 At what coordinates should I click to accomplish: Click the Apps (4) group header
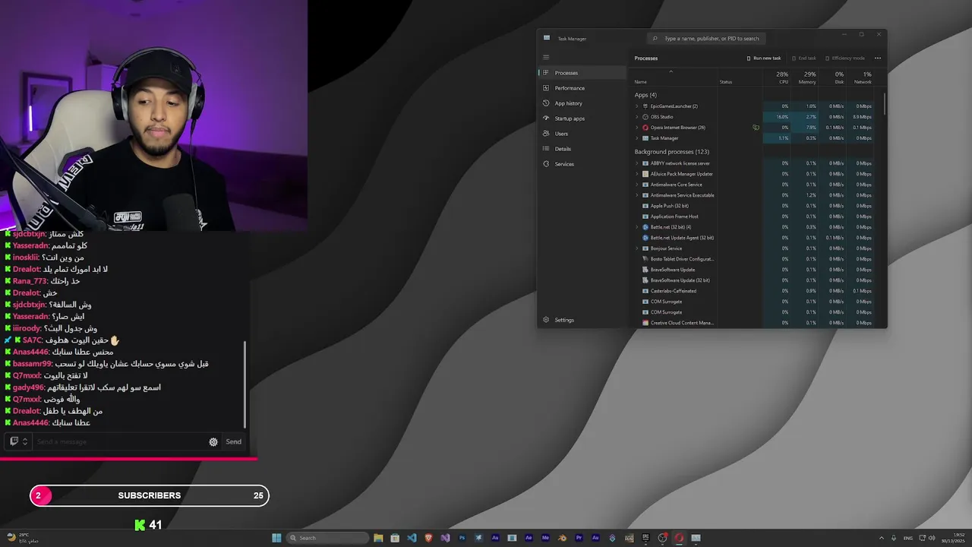pyautogui.click(x=645, y=95)
